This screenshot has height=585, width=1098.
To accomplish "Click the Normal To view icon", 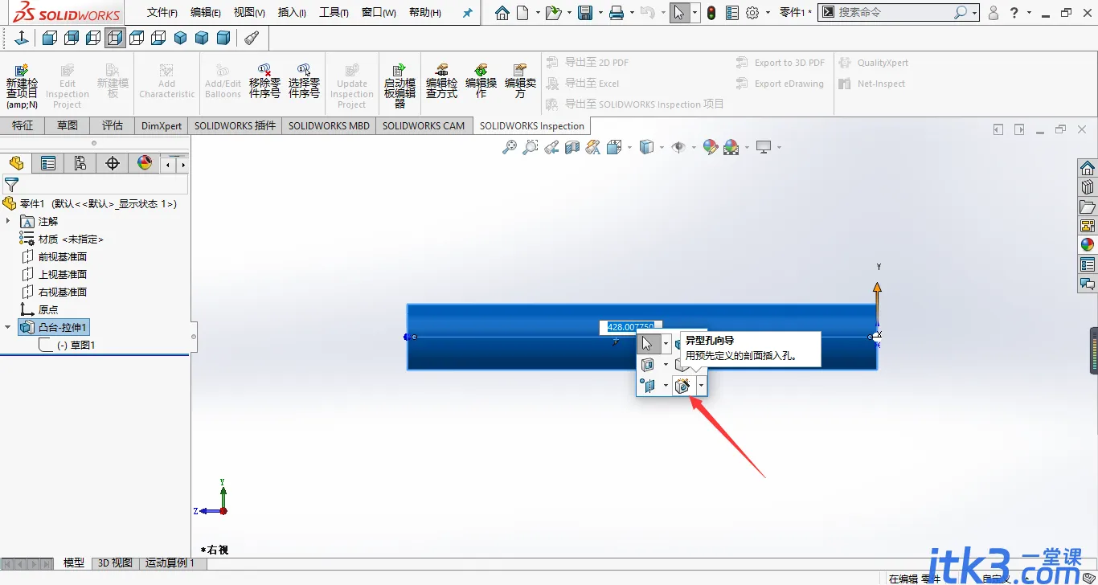I will pyautogui.click(x=22, y=38).
